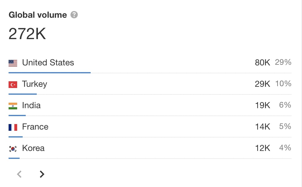
Task: Click the Turkey flag icon
Action: (13, 85)
